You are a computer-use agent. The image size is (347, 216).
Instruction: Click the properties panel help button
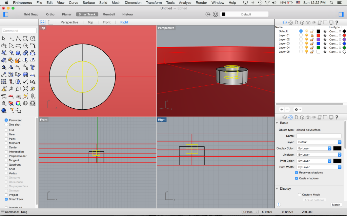279,205
